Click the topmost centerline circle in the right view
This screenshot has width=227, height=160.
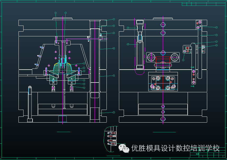pyautogui.click(x=163, y=25)
